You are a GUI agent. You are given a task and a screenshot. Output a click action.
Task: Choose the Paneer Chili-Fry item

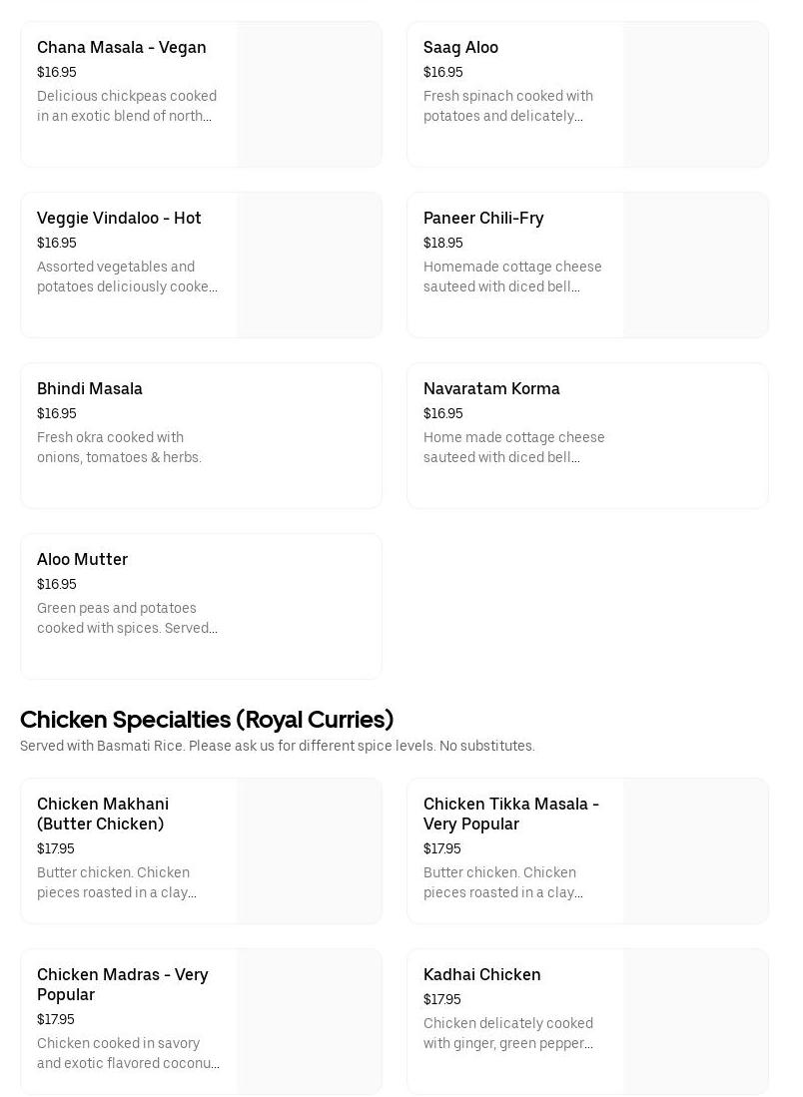(483, 219)
